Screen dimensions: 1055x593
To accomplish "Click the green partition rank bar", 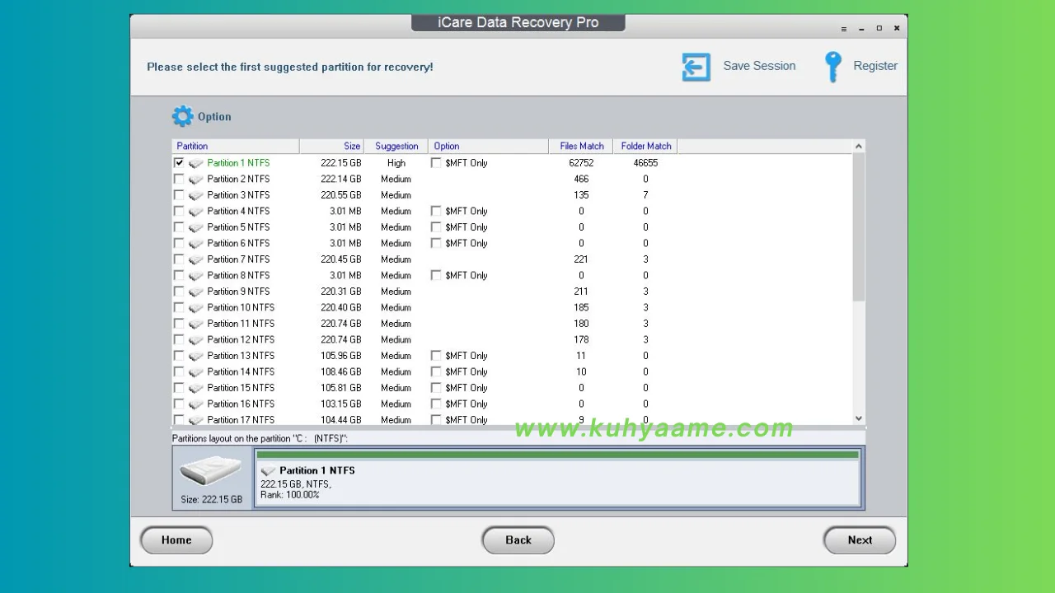I will [558, 455].
